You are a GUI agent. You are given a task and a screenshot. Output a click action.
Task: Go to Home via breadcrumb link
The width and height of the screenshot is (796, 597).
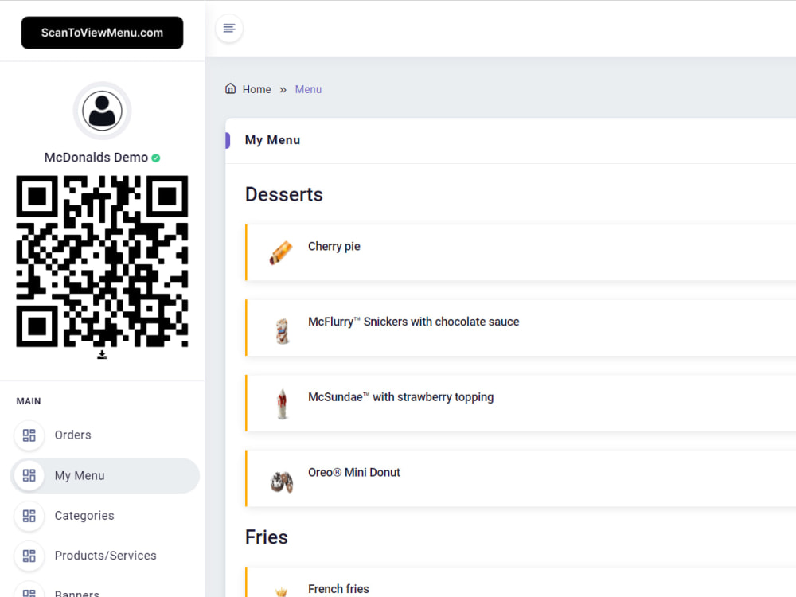pos(256,89)
